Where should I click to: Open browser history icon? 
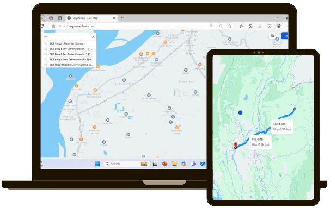(250, 26)
